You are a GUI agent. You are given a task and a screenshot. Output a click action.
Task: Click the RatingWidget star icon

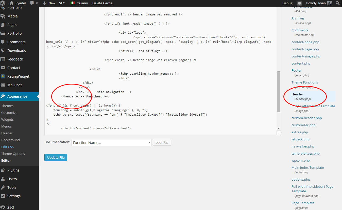pyautogui.click(x=3, y=76)
